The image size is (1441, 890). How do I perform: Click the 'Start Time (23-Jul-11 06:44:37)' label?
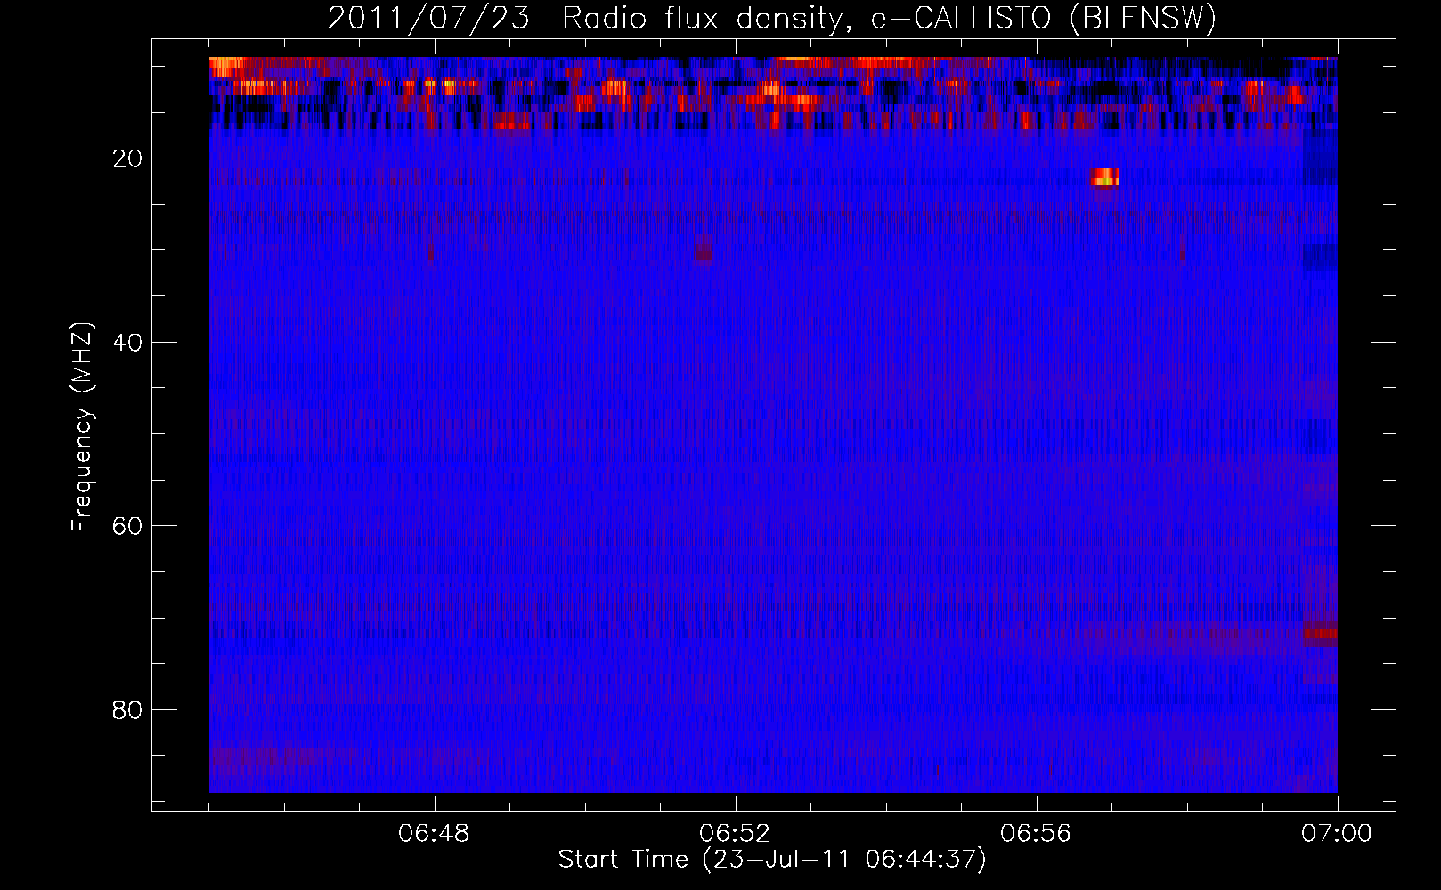pos(772,860)
